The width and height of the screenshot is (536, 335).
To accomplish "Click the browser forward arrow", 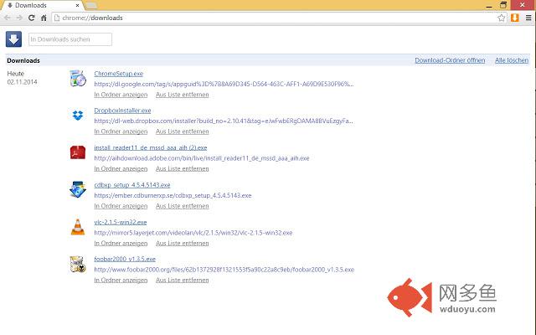I will coord(19,18).
